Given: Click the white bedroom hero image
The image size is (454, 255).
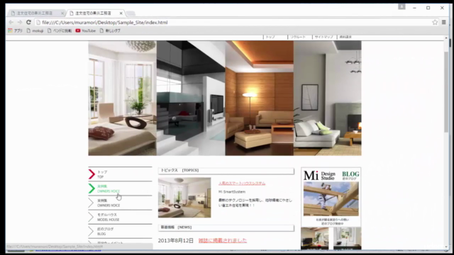Looking at the screenshot, I should pos(123,98).
